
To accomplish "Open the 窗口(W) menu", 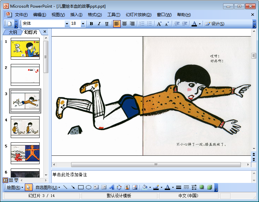I will [x=164, y=15].
